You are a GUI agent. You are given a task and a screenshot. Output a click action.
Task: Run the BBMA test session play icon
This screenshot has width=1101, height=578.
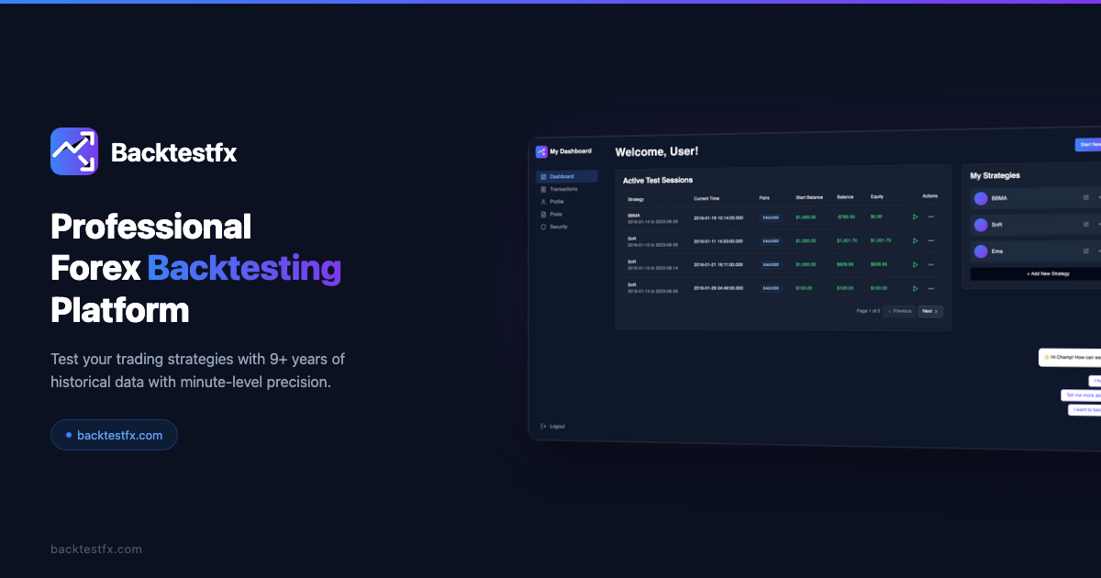point(915,217)
